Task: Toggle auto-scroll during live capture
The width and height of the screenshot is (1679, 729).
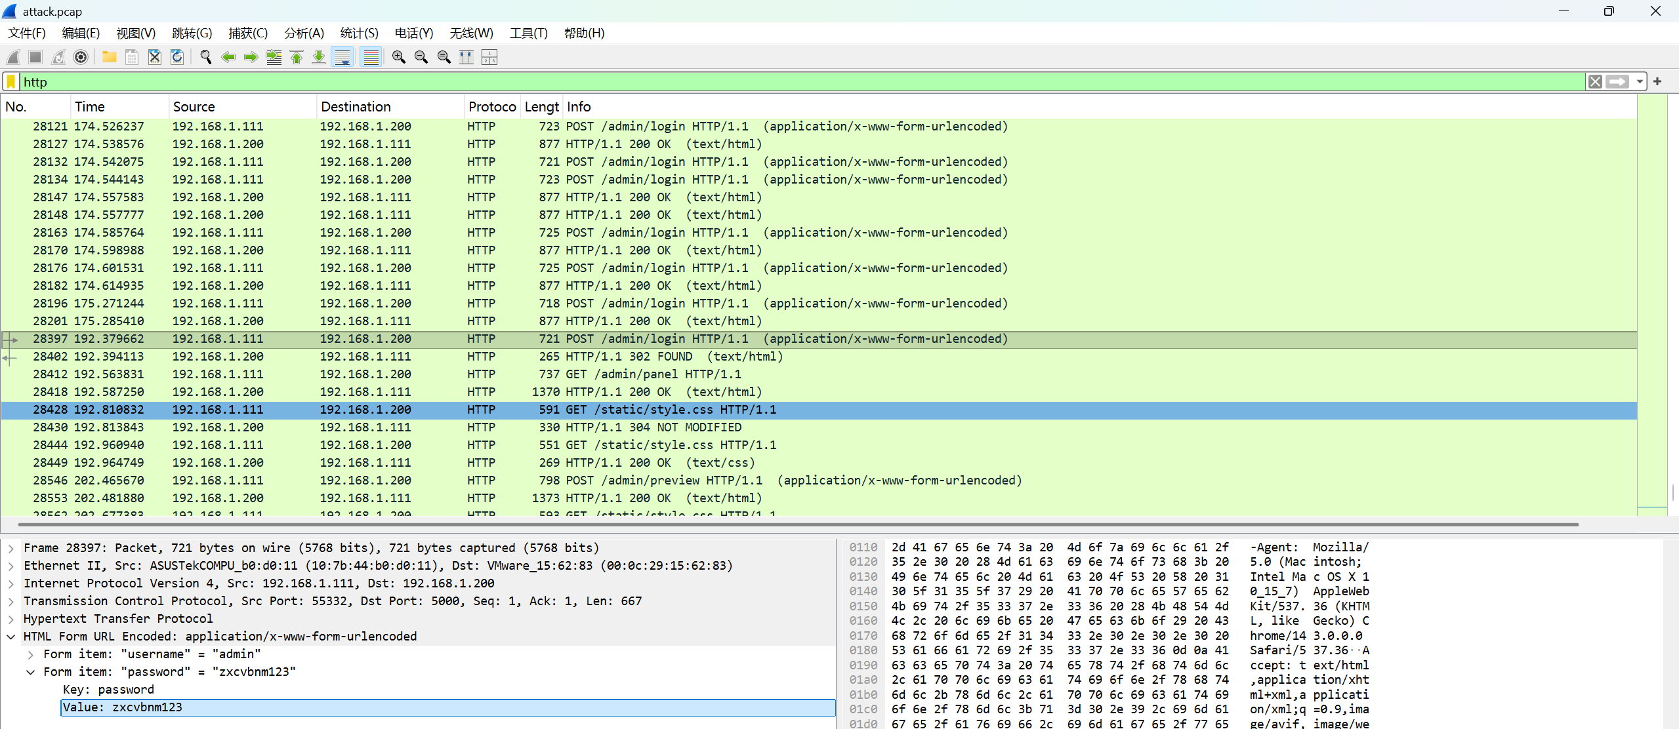Action: (342, 58)
